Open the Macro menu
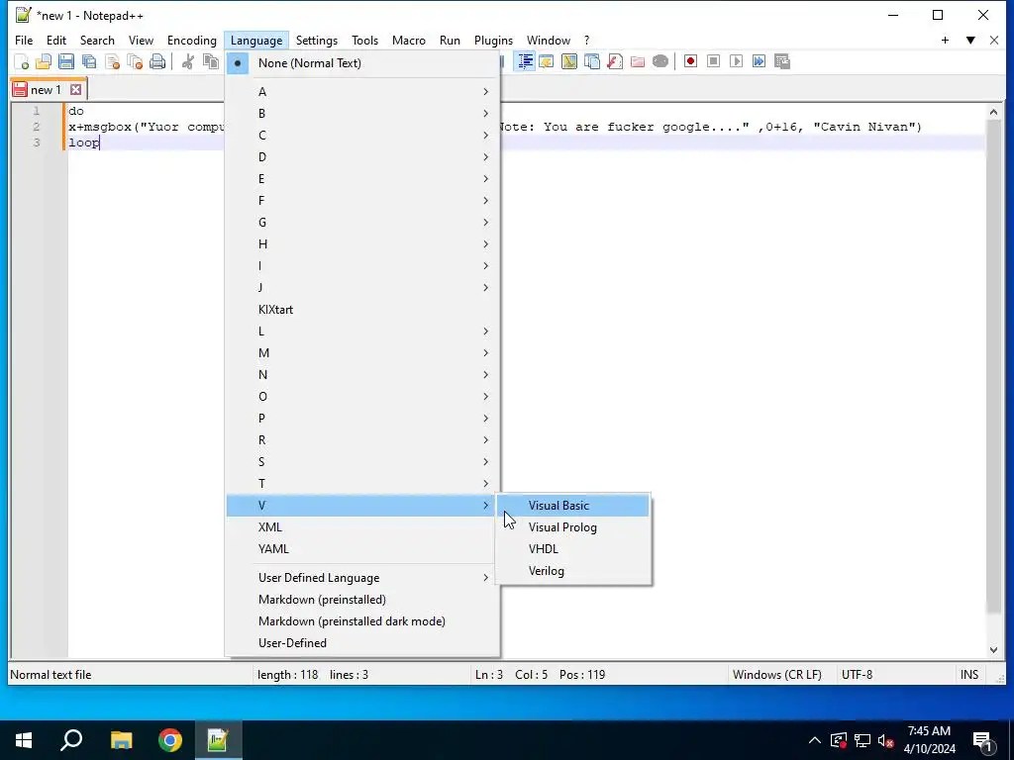 (x=409, y=40)
